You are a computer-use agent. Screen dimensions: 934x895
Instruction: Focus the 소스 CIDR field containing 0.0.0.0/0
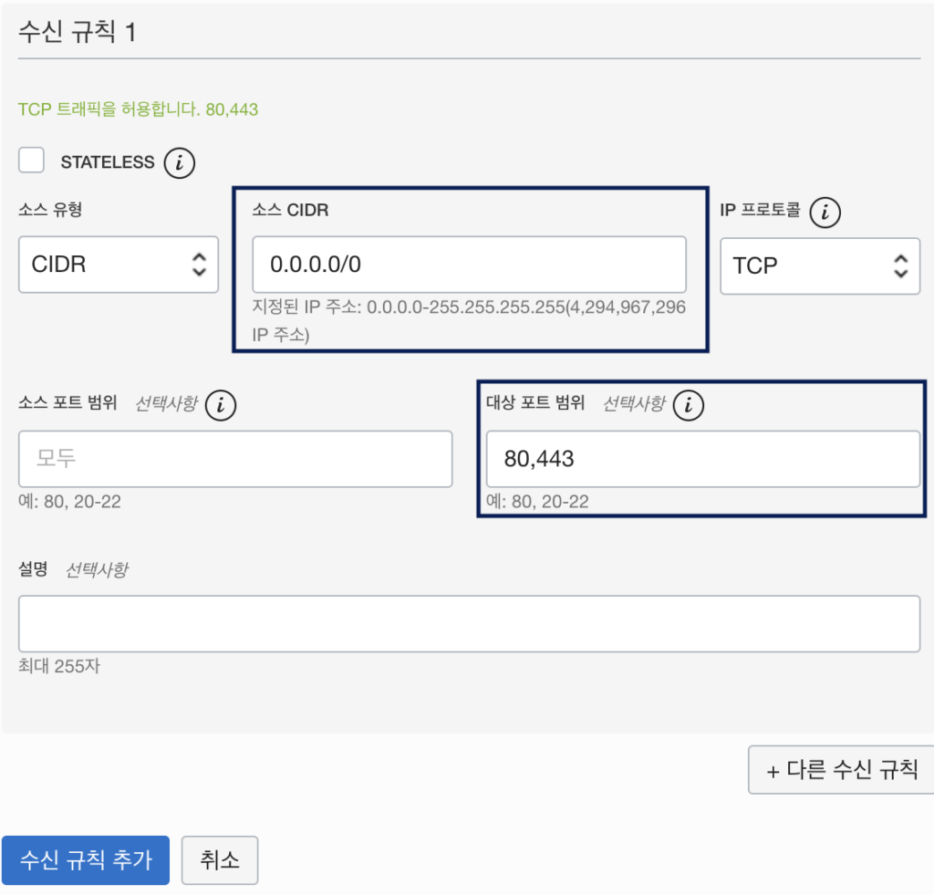(x=470, y=265)
